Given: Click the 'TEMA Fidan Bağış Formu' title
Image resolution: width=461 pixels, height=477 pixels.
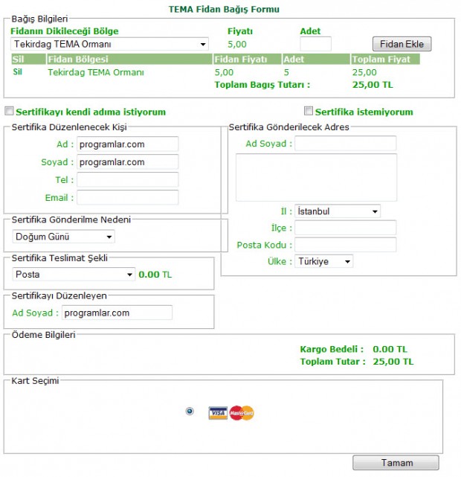Looking at the screenshot, I should point(224,9).
